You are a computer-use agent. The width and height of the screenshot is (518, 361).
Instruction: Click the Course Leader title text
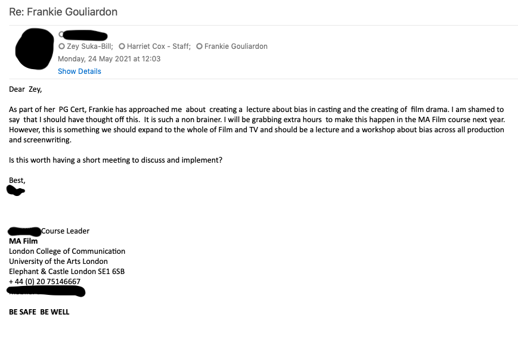pos(65,231)
